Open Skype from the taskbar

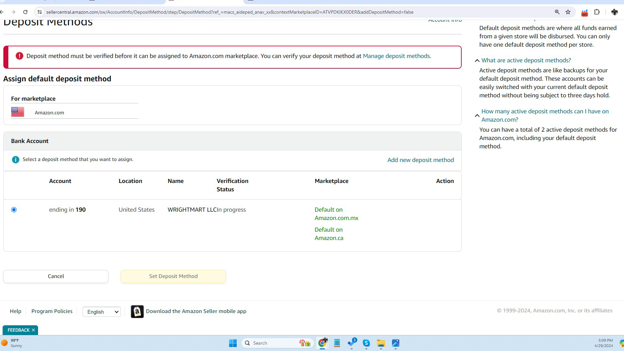click(366, 343)
